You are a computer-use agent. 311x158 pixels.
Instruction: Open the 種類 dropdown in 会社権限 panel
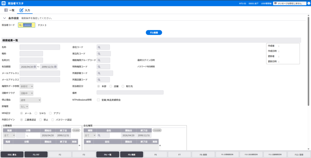point(90,135)
